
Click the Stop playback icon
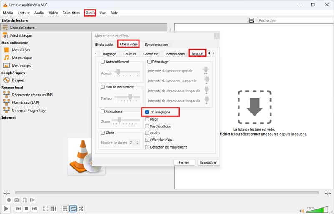pyautogui.click(x=26, y=209)
